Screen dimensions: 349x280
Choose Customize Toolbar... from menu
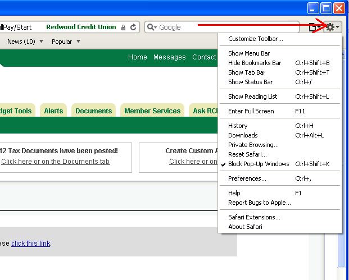point(280,39)
